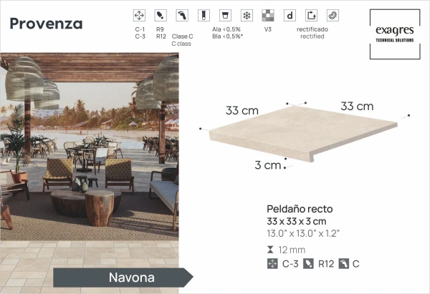This screenshot has height=294, width=430.
Task: Click the last icon in the top row
Action: 333,15
